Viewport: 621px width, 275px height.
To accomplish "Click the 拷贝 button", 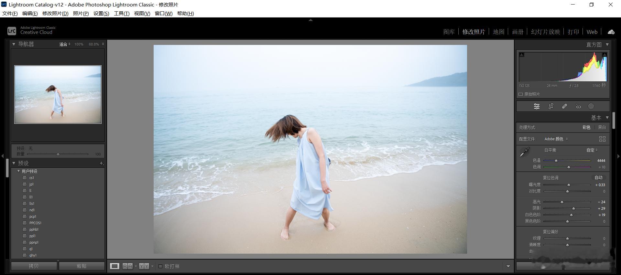I will (34, 266).
